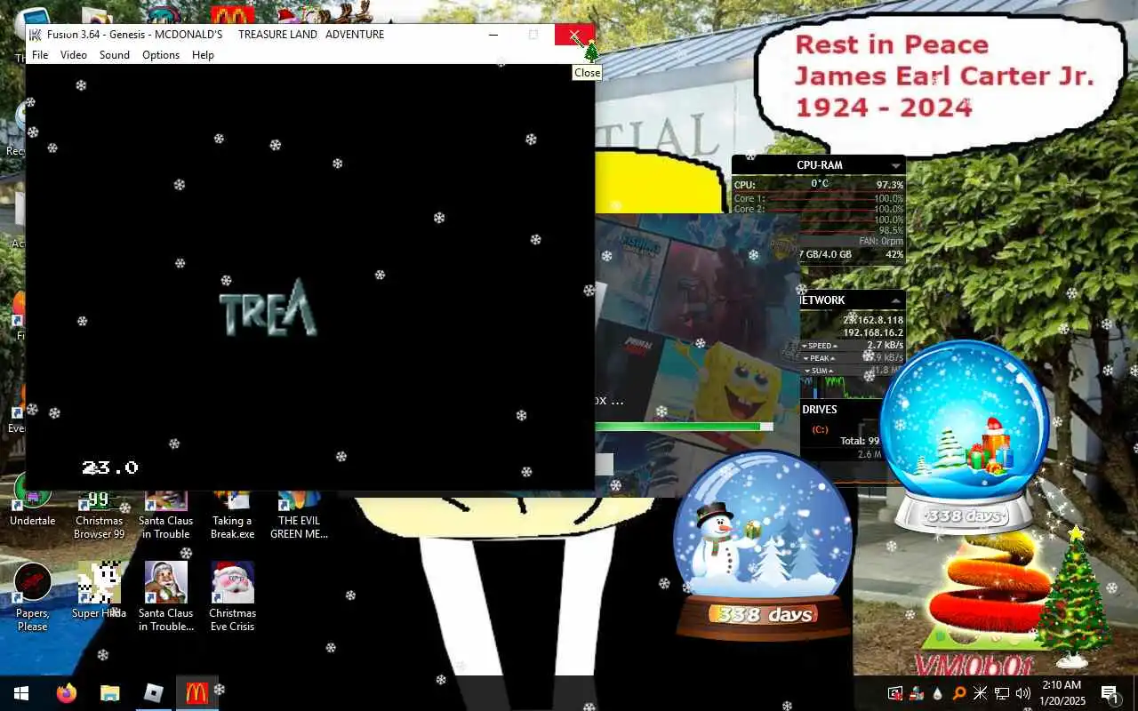Click the CPU usage 97.3% value
Viewport: 1138px width, 711px height.
pyautogui.click(x=890, y=185)
